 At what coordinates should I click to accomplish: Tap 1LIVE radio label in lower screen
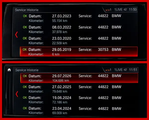click(118, 70)
